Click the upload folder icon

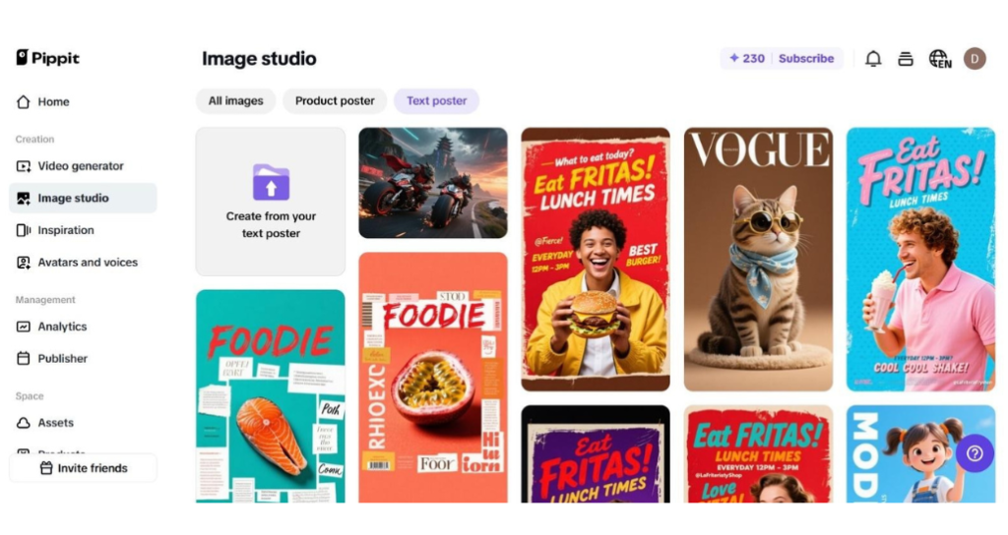pos(271,182)
